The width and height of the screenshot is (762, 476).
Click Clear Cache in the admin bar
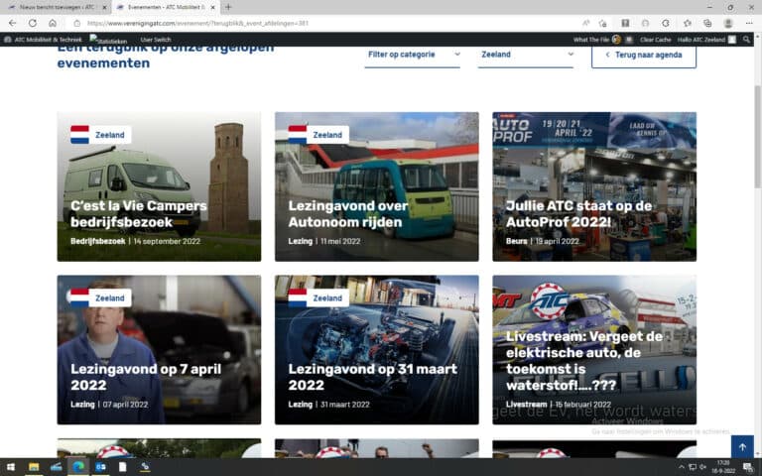click(655, 40)
